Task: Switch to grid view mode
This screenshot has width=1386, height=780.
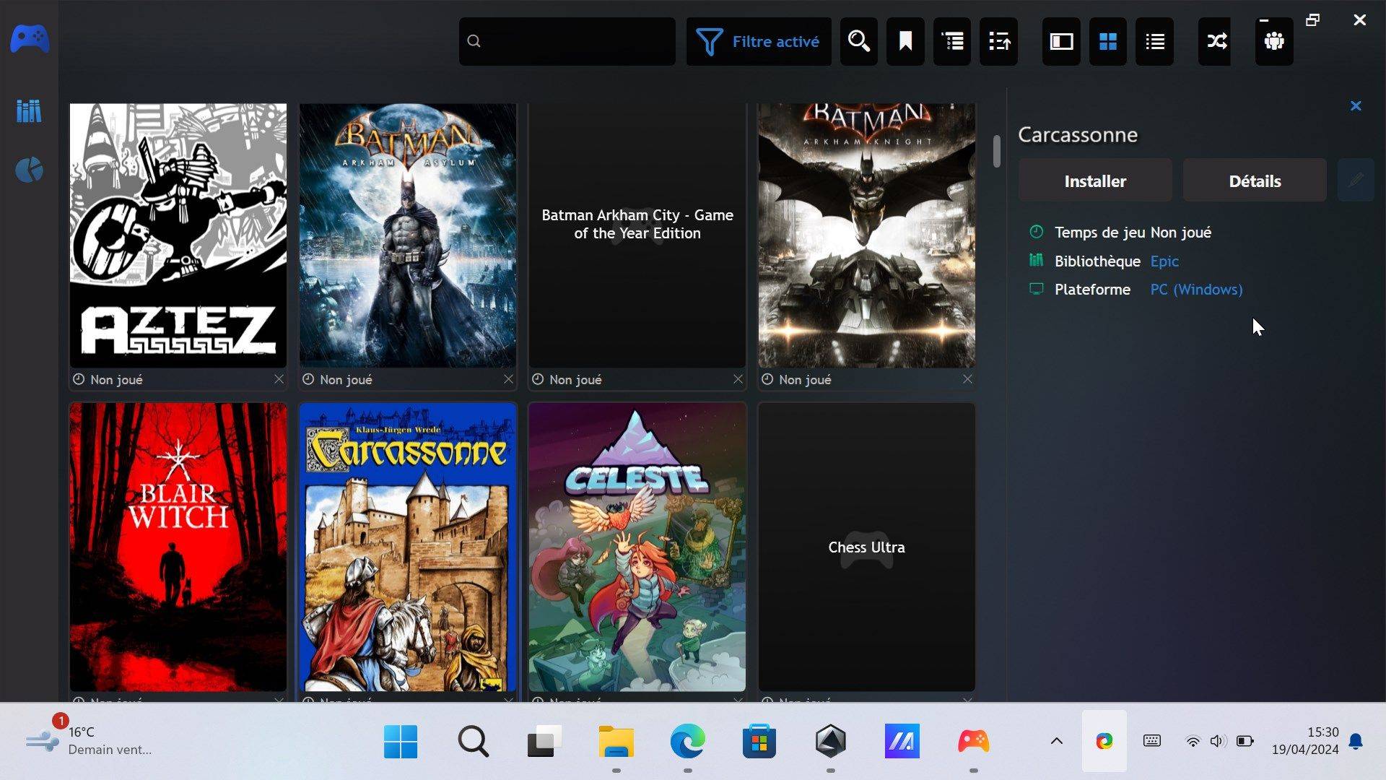Action: (1108, 41)
